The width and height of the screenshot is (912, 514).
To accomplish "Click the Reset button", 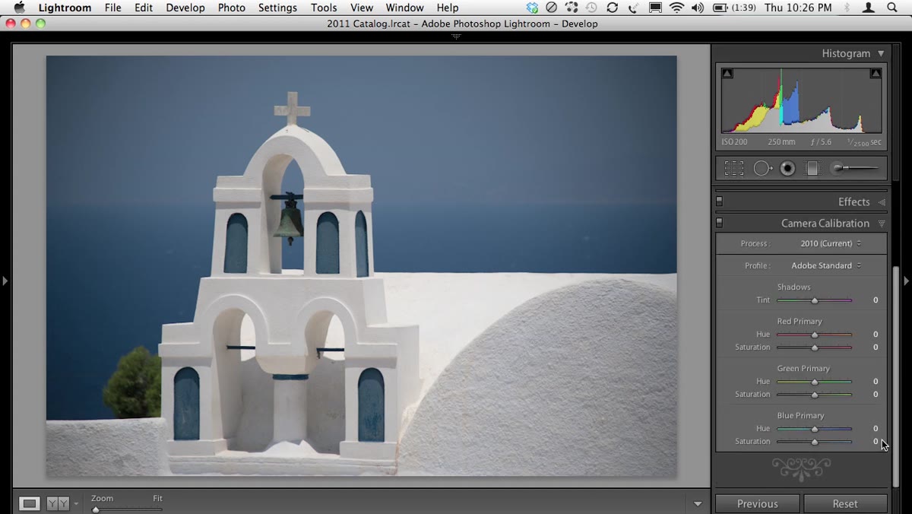I will tap(845, 503).
